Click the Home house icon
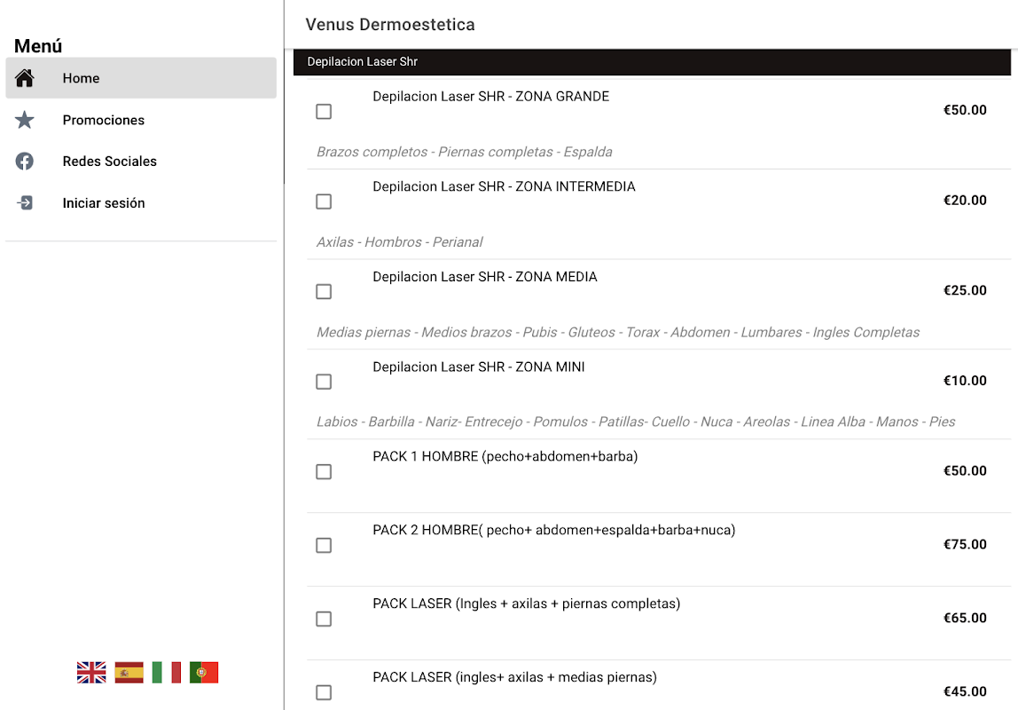This screenshot has width=1018, height=710. pos(25,78)
